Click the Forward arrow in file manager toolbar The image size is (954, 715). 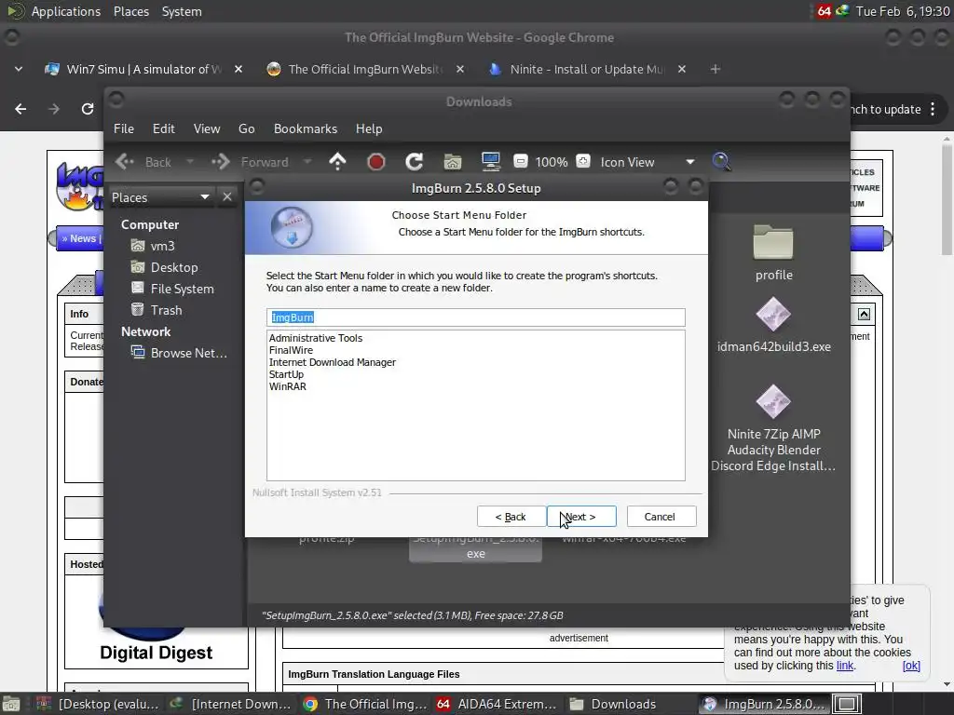click(x=250, y=162)
